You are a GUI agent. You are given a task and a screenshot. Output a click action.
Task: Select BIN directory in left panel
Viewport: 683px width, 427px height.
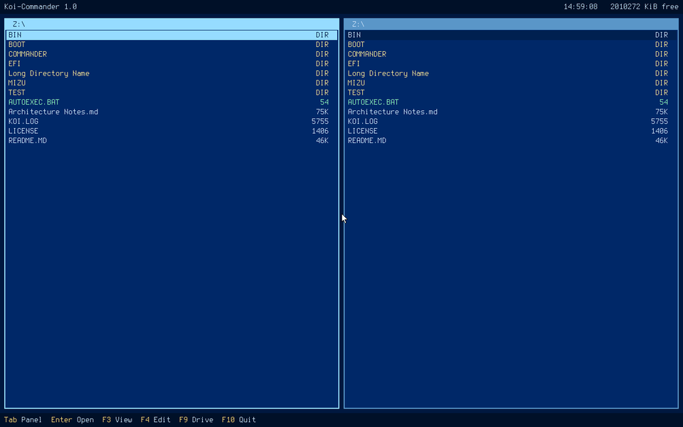pos(171,35)
